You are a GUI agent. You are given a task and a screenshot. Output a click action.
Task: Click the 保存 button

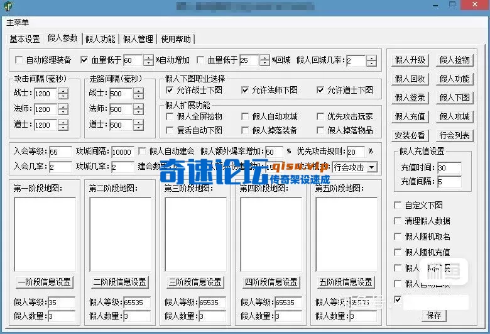(x=434, y=315)
